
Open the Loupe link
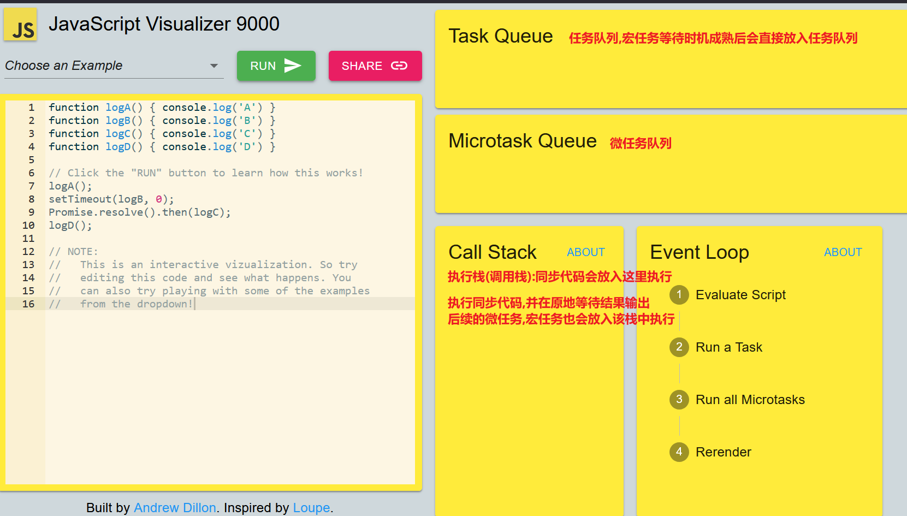(x=311, y=508)
